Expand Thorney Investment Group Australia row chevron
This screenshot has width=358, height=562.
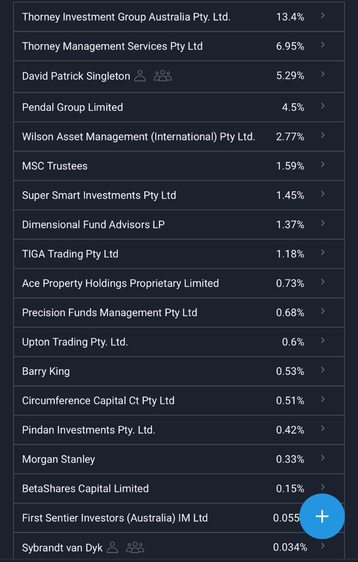click(323, 16)
